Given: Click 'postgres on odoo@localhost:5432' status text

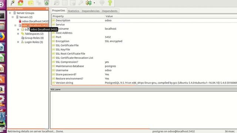Looking at the screenshot, I should (174, 132).
